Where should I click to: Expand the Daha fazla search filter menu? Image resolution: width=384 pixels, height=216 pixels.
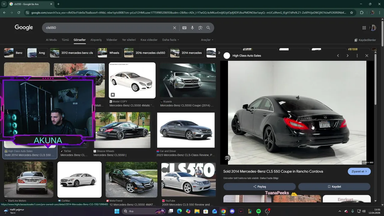[x=170, y=40]
